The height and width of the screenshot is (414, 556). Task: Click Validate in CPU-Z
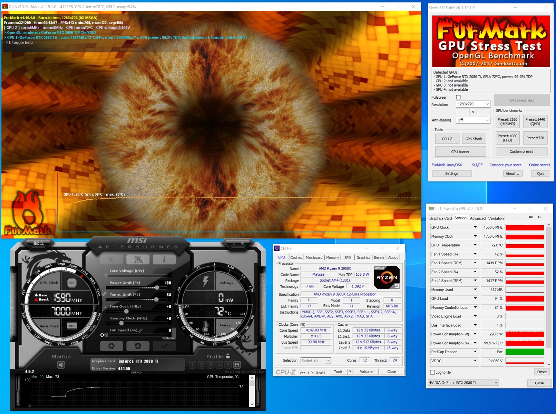point(366,372)
